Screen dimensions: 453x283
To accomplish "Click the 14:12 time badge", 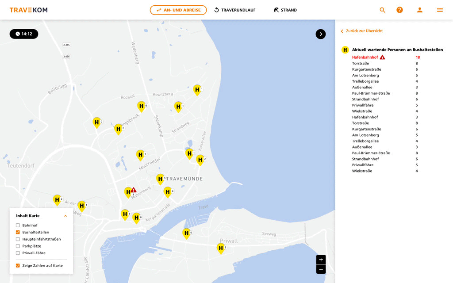I will 24,34.
